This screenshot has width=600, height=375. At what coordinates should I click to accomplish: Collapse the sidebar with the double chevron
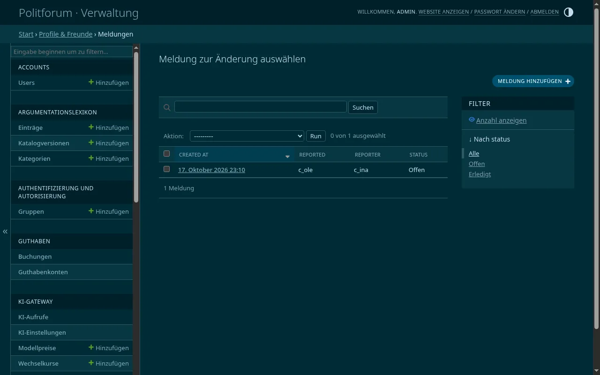[x=5, y=232]
